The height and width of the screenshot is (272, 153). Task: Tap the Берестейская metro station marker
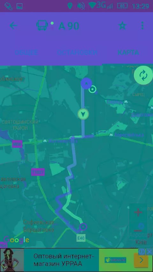111,134
